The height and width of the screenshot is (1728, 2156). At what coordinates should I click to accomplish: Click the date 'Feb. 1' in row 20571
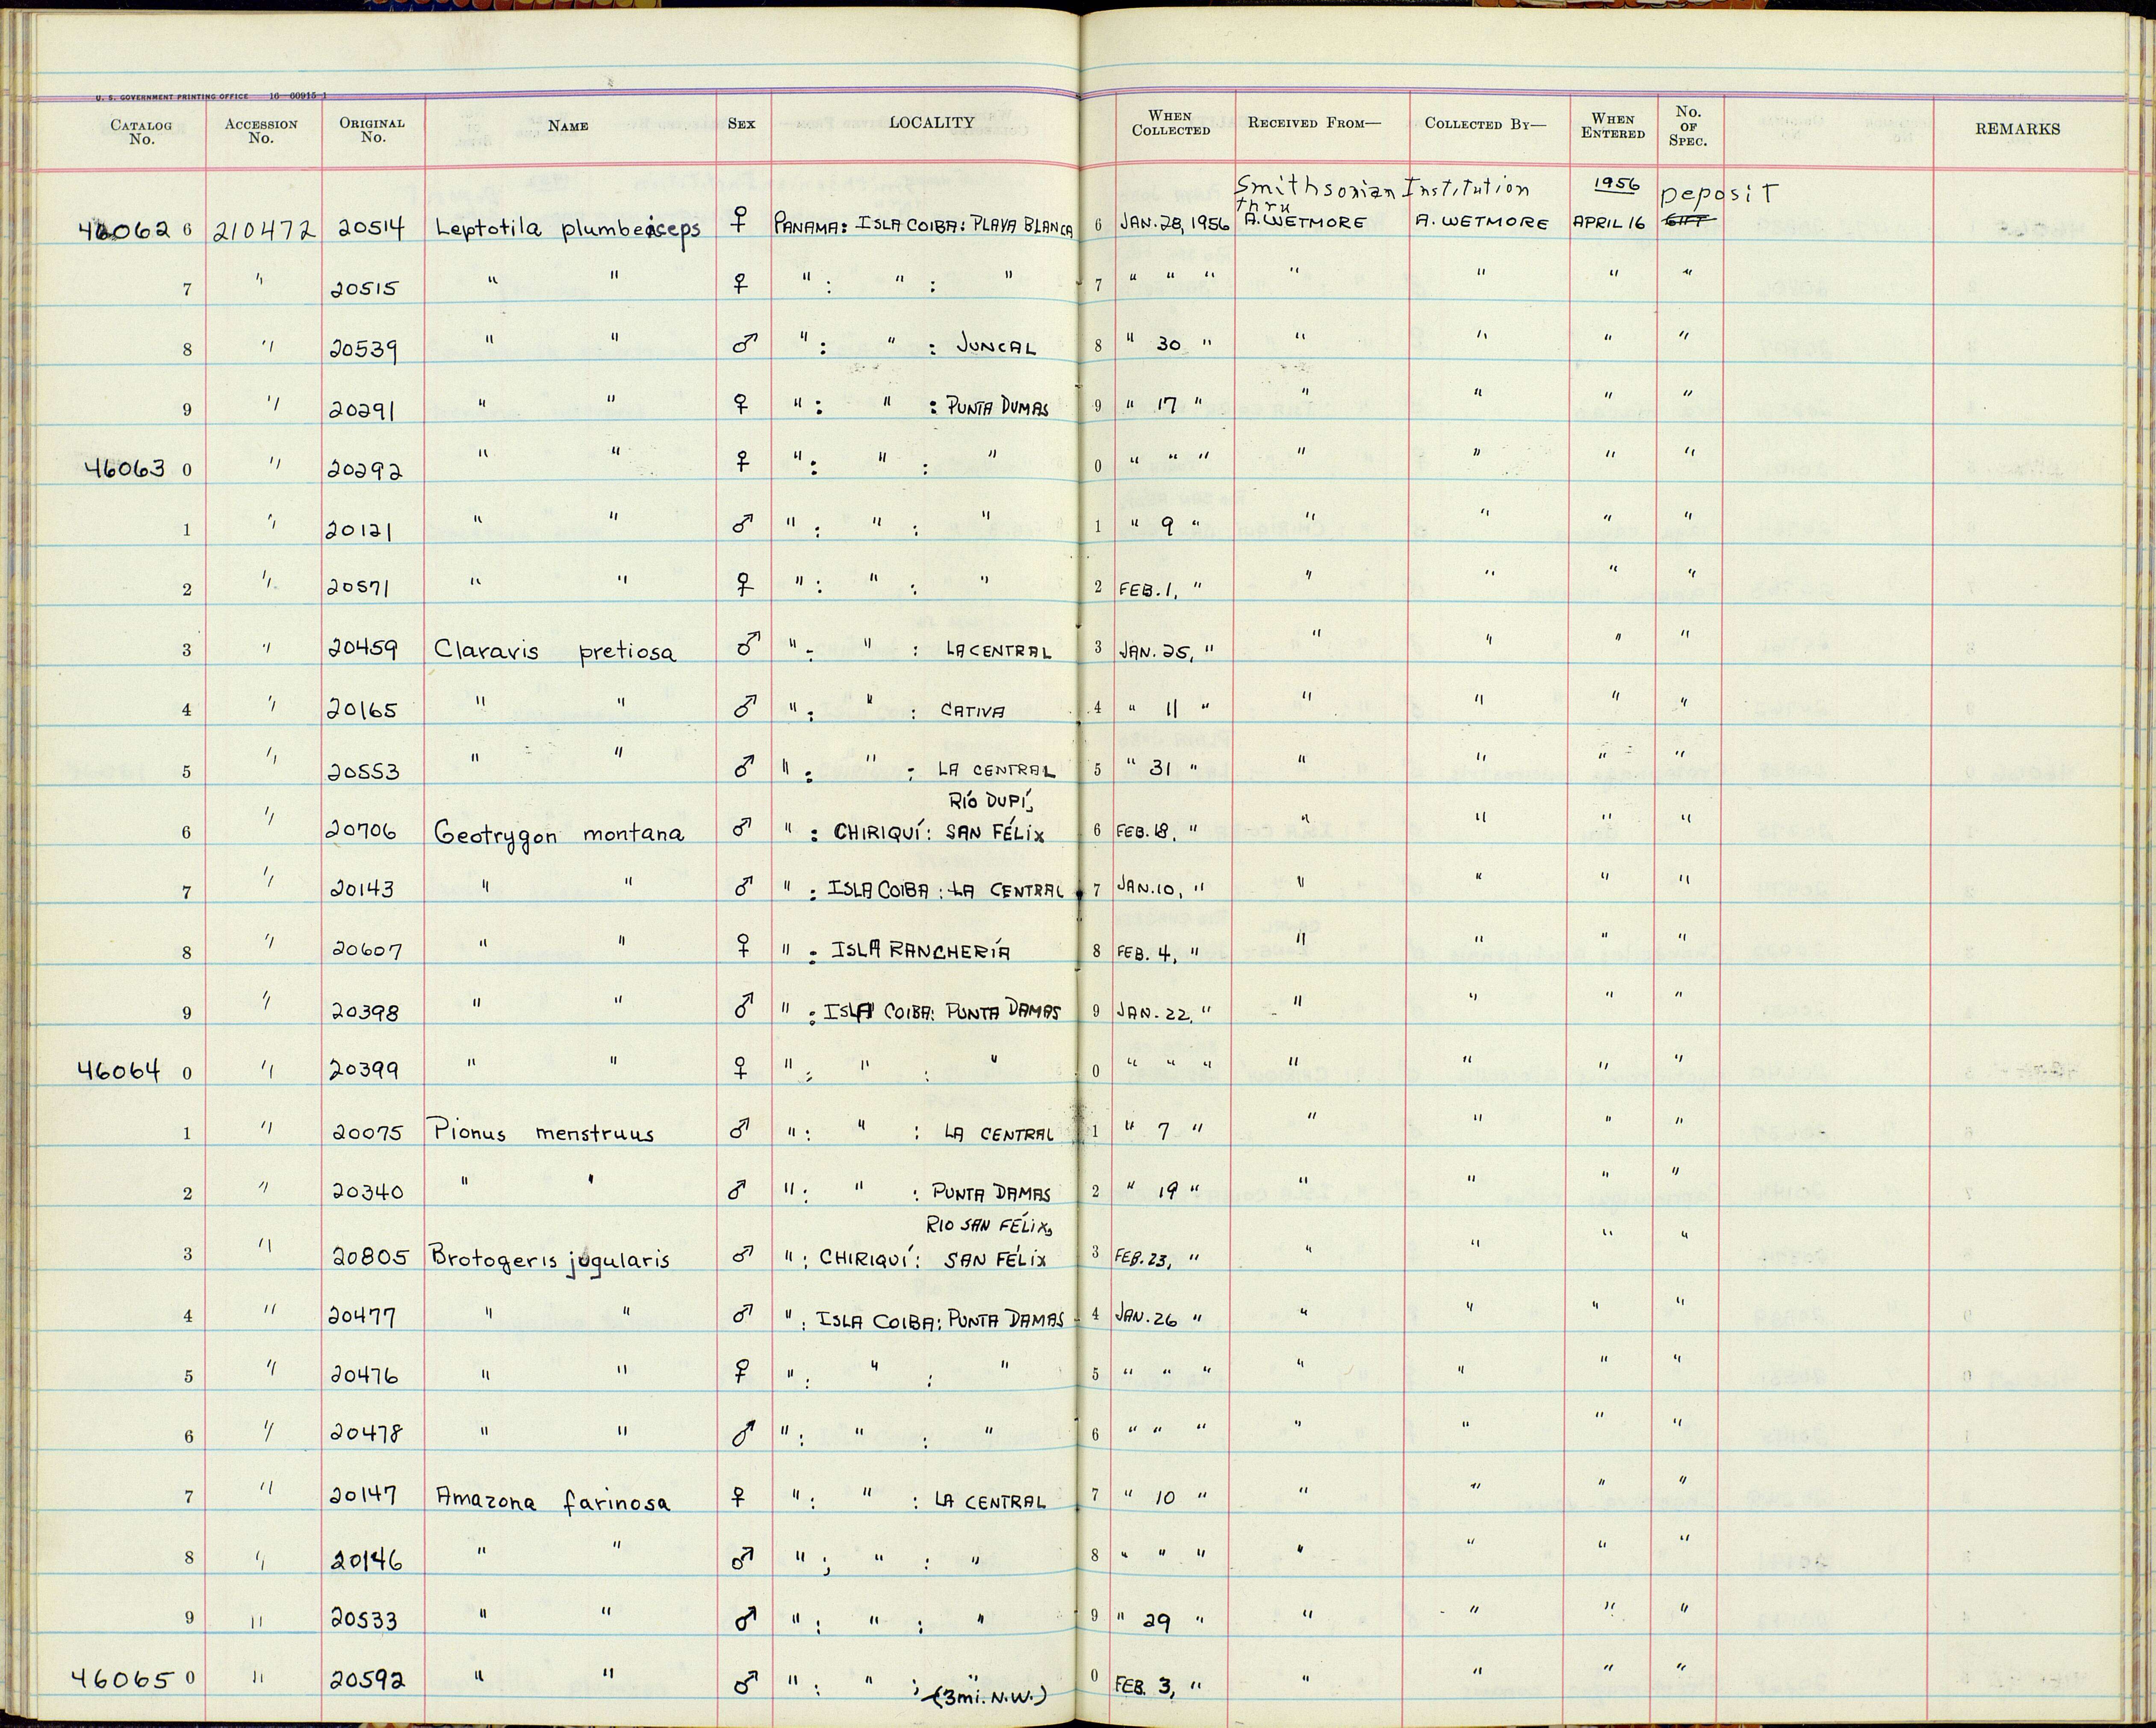point(1147,590)
